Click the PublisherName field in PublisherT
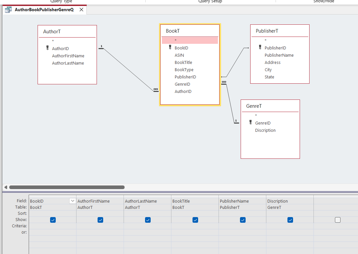This screenshot has width=358, height=254. (279, 55)
